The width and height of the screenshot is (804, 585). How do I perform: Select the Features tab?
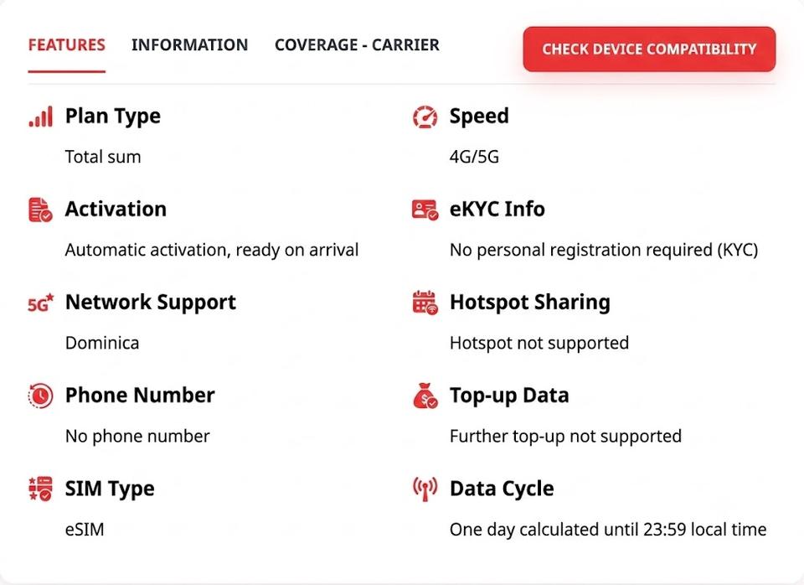67,45
